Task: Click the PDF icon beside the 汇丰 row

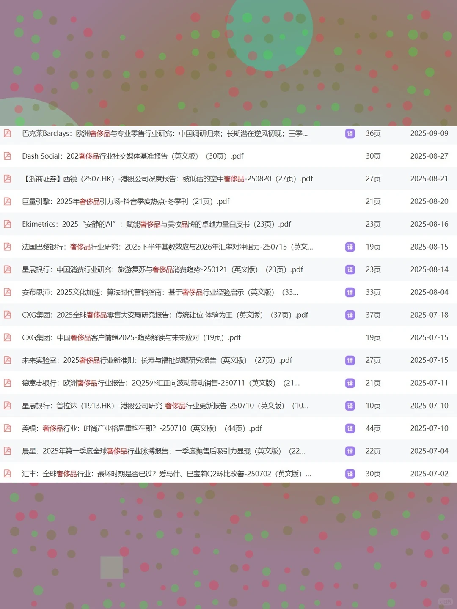Action: (8, 474)
